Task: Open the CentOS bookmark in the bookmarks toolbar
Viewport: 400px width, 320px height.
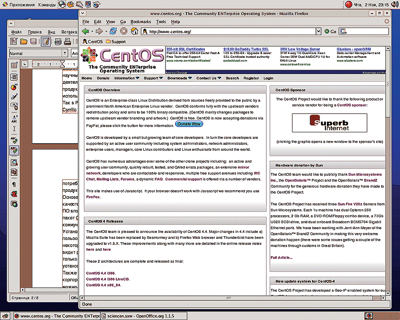Action: [92, 41]
